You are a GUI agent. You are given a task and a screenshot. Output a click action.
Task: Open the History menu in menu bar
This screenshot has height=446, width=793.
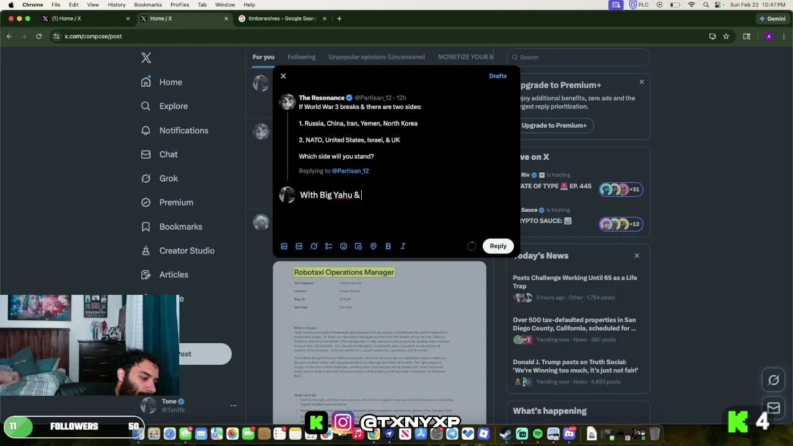(116, 5)
